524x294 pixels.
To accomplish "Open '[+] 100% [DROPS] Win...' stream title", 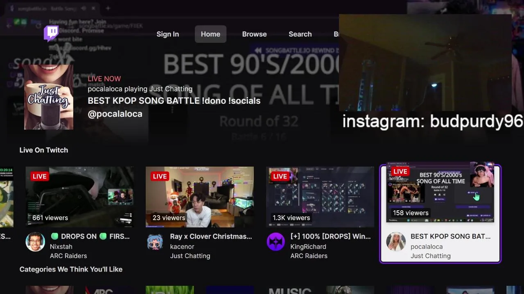I will (x=330, y=236).
